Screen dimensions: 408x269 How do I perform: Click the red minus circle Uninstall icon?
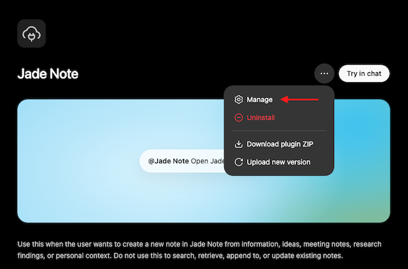click(x=238, y=118)
